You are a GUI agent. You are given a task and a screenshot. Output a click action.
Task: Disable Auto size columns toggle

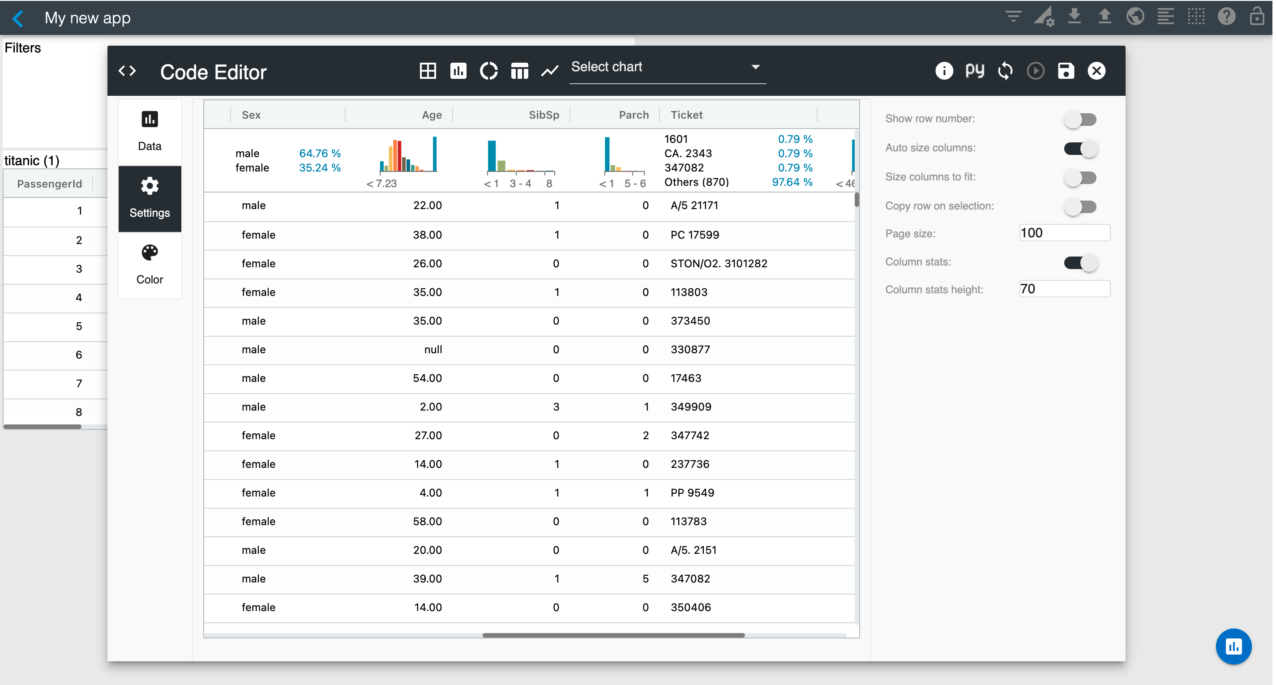[1080, 148]
